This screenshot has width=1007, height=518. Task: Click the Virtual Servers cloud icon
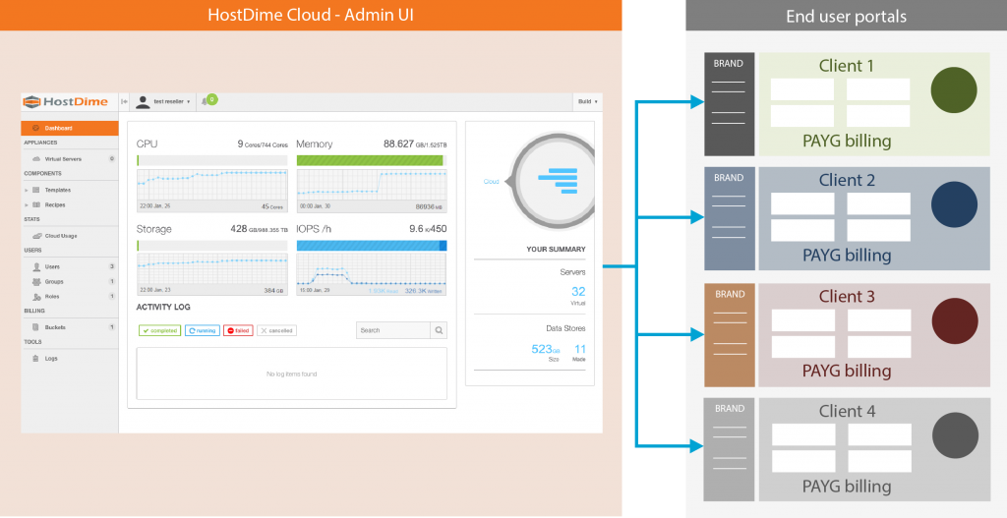click(x=36, y=158)
